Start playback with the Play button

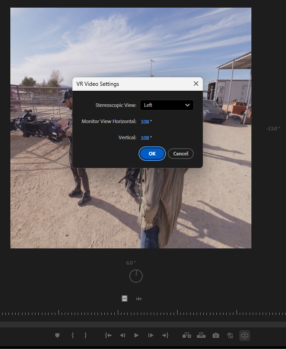click(136, 335)
